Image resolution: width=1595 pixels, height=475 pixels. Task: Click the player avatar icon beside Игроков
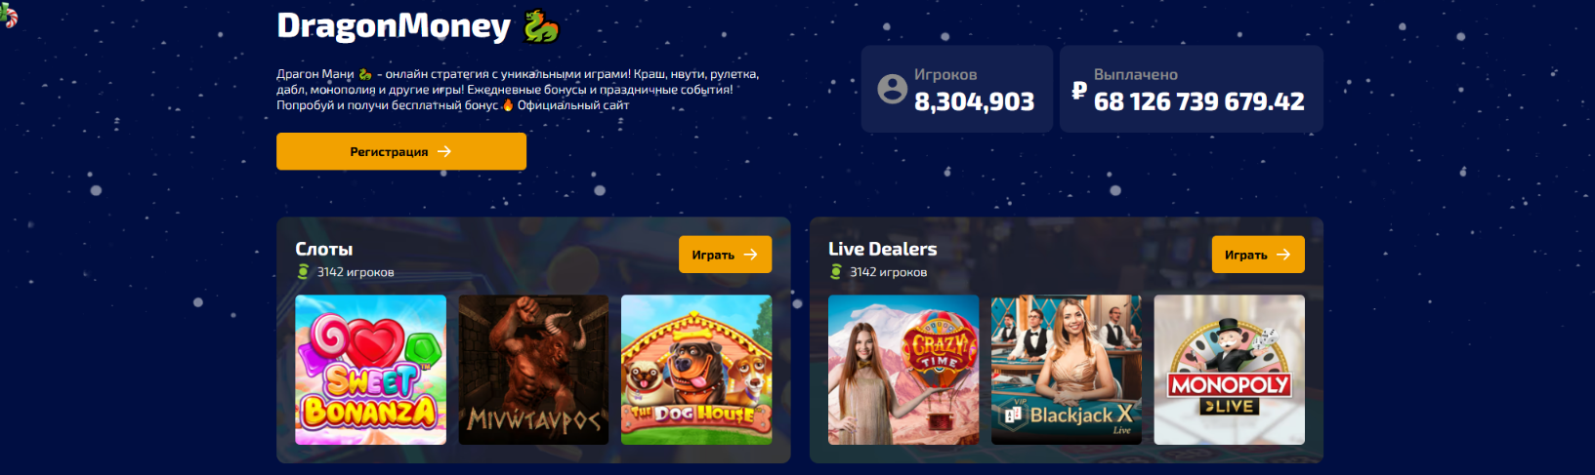coord(893,89)
